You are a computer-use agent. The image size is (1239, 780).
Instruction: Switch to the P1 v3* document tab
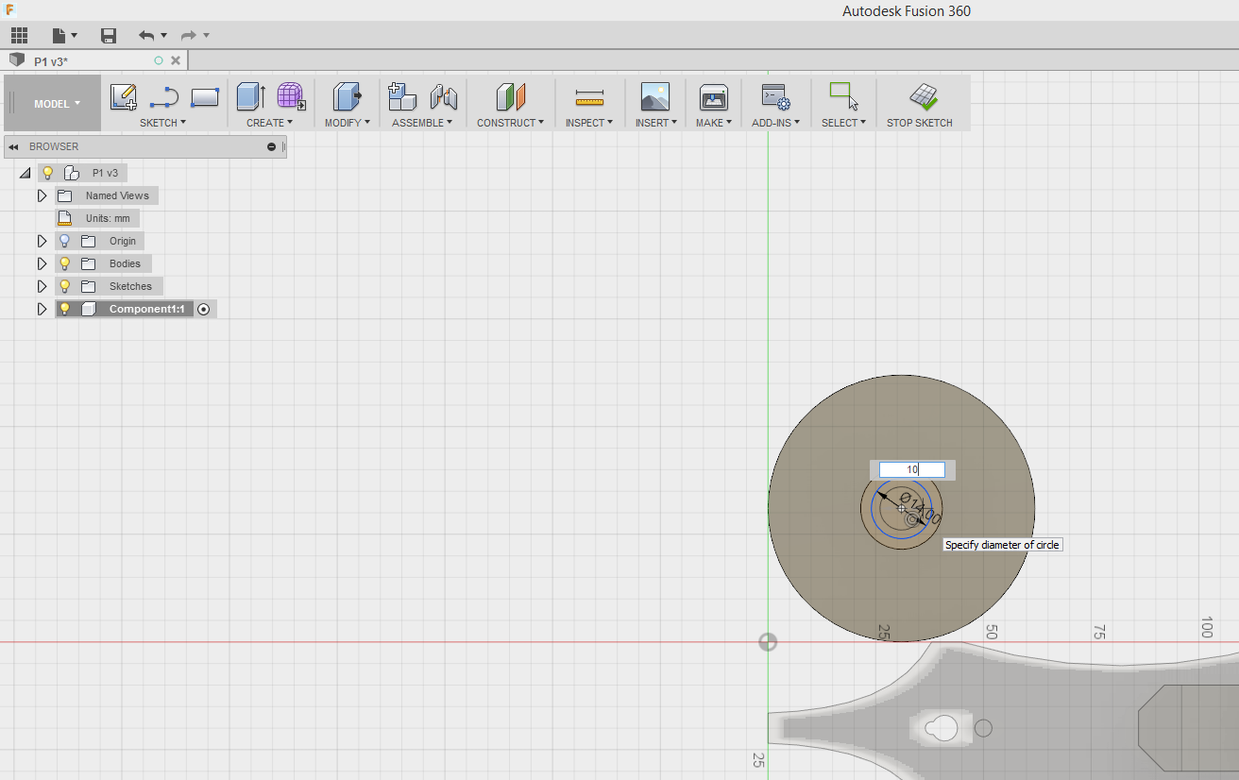pyautogui.click(x=51, y=60)
